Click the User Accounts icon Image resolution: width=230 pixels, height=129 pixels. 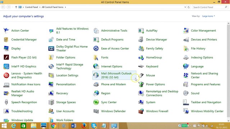[x=51, y=111]
